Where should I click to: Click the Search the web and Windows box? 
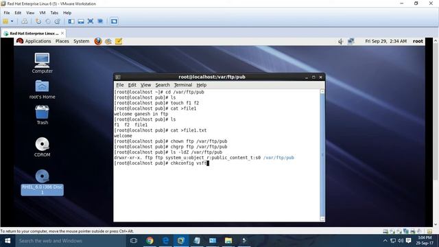click(x=70, y=241)
